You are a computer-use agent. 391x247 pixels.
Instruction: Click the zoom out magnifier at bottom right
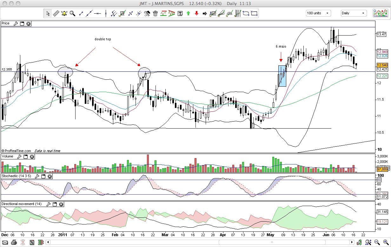tap(377, 243)
